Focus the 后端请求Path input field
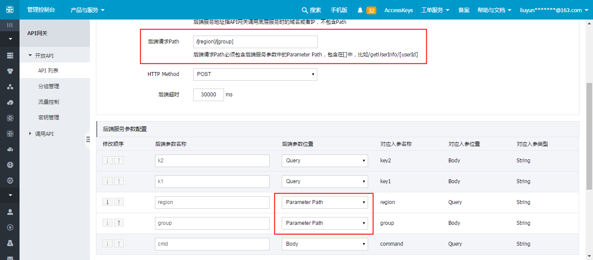The height and width of the screenshot is (260, 593). pos(255,42)
